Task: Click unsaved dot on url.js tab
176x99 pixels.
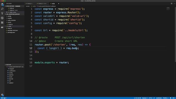Action: click(x=59, y=4)
